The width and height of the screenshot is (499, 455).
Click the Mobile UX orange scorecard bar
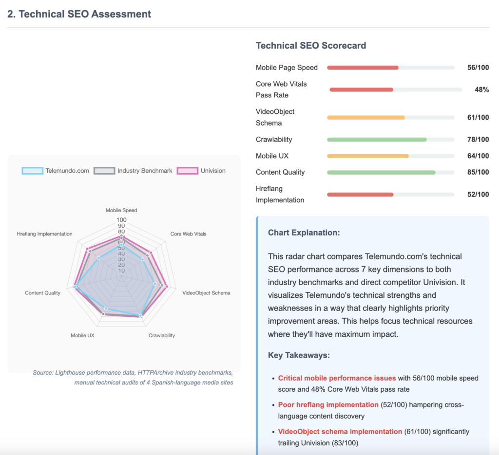(367, 156)
